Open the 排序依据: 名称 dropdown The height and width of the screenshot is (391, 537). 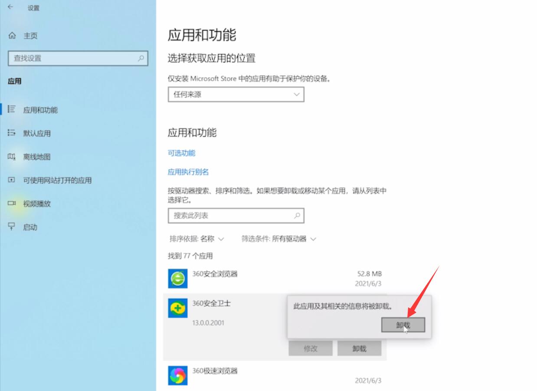tap(197, 239)
